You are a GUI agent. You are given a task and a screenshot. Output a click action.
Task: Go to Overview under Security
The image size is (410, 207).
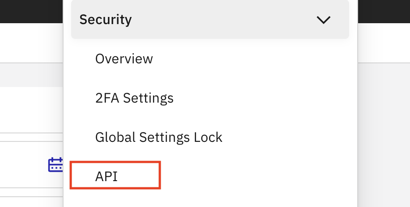pyautogui.click(x=124, y=58)
